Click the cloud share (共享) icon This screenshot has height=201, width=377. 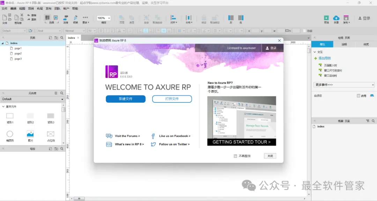(x=336, y=18)
